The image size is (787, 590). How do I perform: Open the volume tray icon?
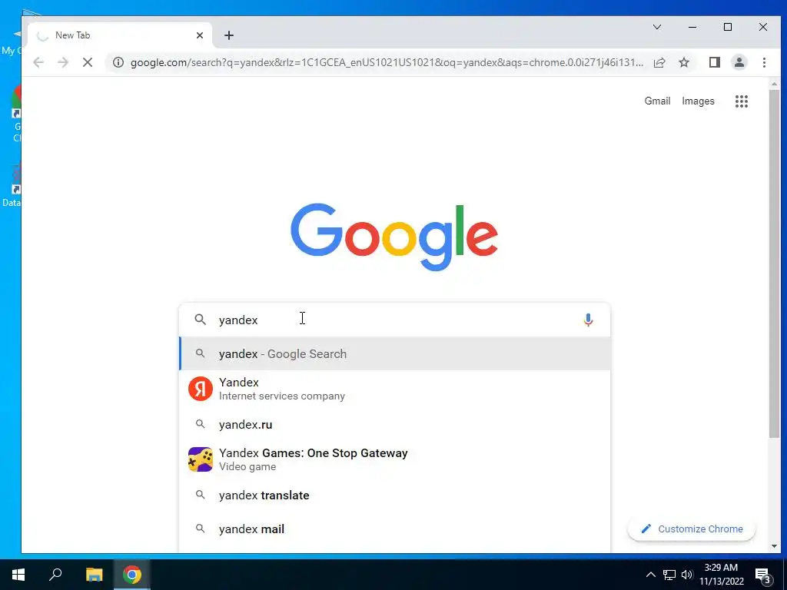tap(687, 575)
